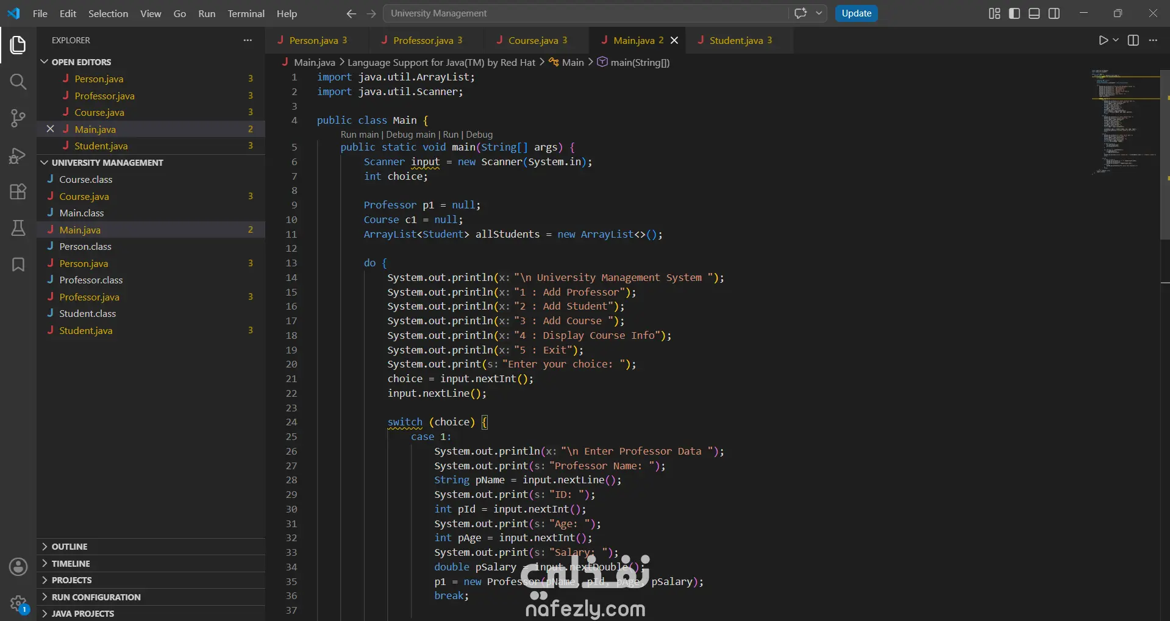Toggle the bottom Panel
Screen dimensions: 1170x621
tap(1034, 13)
